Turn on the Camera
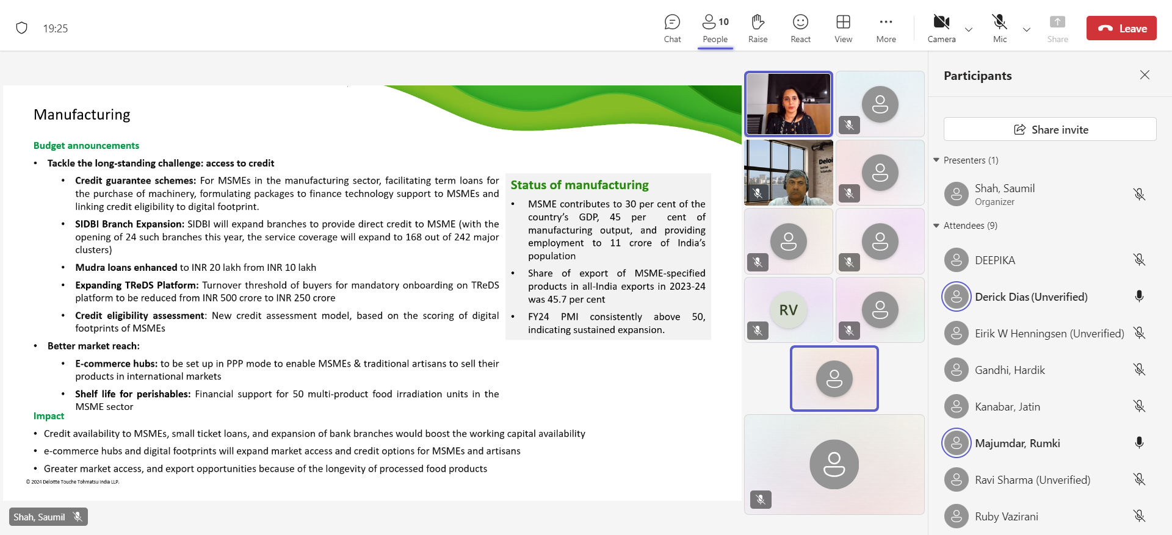This screenshot has height=535, width=1172. click(x=941, y=29)
